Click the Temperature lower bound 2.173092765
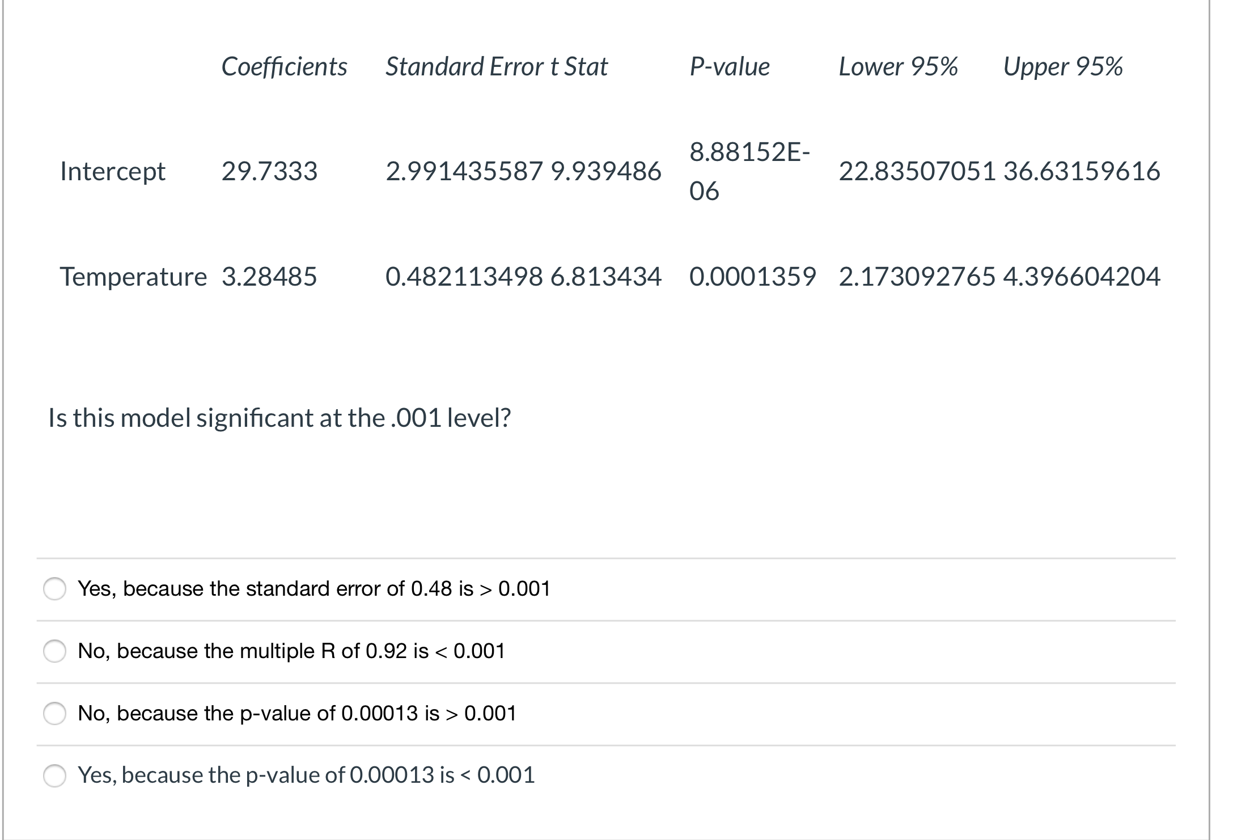 (x=917, y=277)
